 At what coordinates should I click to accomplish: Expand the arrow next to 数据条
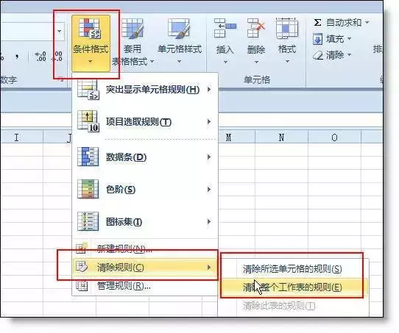209,157
